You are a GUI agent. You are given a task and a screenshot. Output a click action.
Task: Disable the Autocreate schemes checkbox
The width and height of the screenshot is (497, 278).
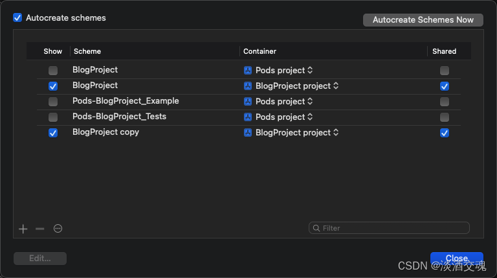(17, 18)
